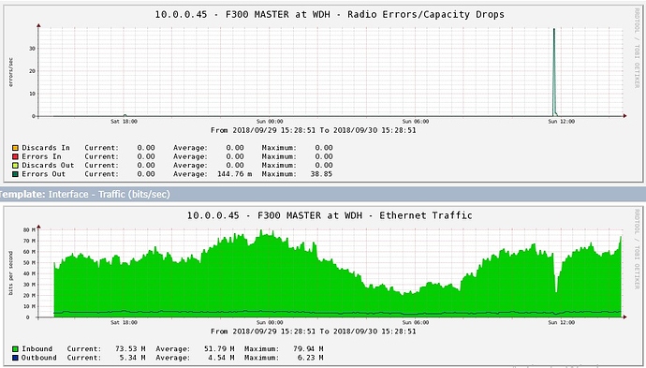The height and width of the screenshot is (368, 646).
Task: Click the Inbound current value 73.53 M
Action: coord(130,349)
